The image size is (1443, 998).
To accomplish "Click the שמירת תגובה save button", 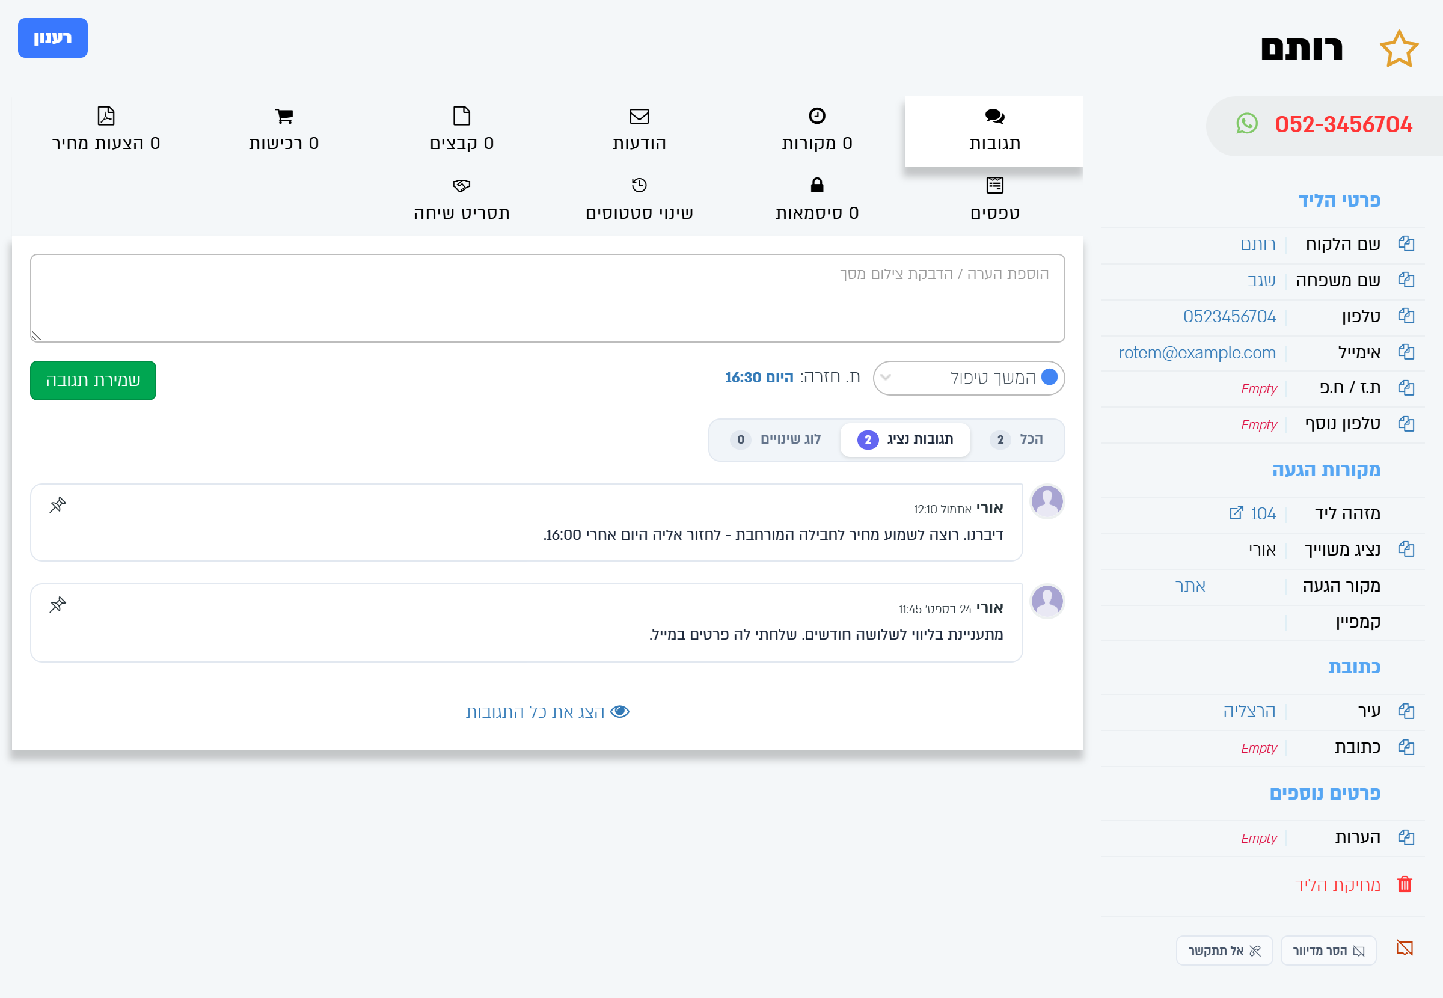I will (93, 380).
